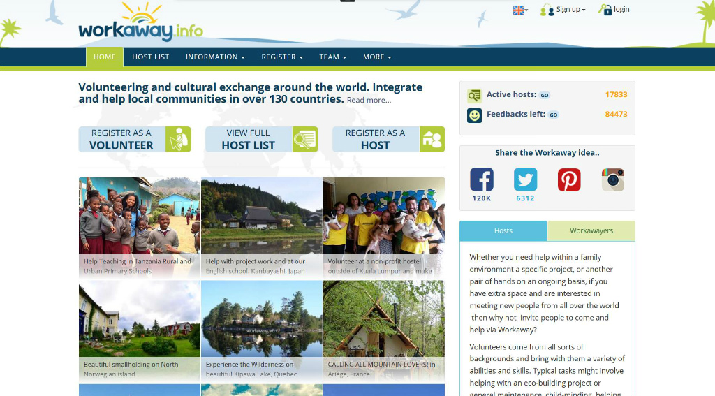This screenshot has width=715, height=396.
Task: Open the Pinterest share icon
Action: (x=569, y=179)
